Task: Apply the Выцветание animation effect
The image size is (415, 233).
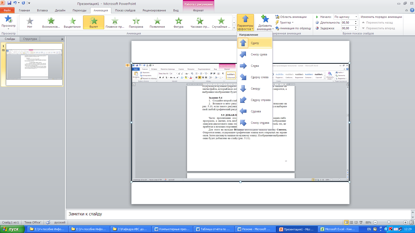Action: coord(72,22)
